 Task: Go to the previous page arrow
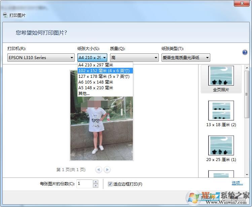[99, 170]
